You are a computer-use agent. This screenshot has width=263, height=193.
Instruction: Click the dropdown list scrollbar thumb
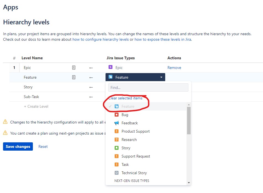click(189, 121)
